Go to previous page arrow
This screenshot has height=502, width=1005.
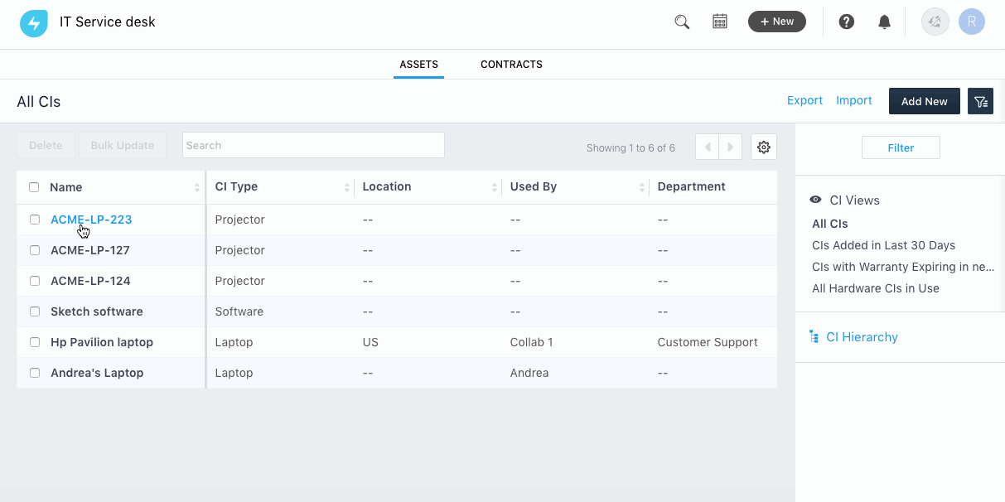[x=707, y=147]
